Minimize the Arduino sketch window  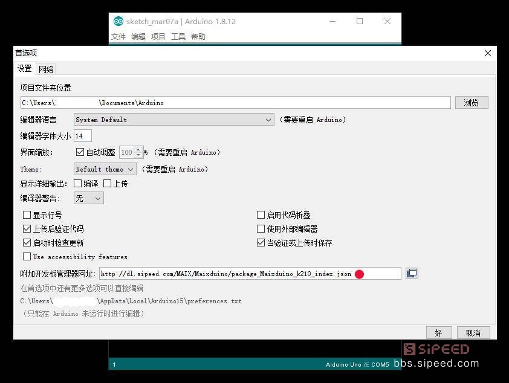point(332,21)
